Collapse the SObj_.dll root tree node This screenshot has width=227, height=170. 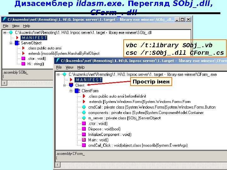[x=5, y=33]
